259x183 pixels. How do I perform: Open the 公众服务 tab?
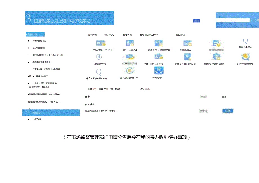180,34
